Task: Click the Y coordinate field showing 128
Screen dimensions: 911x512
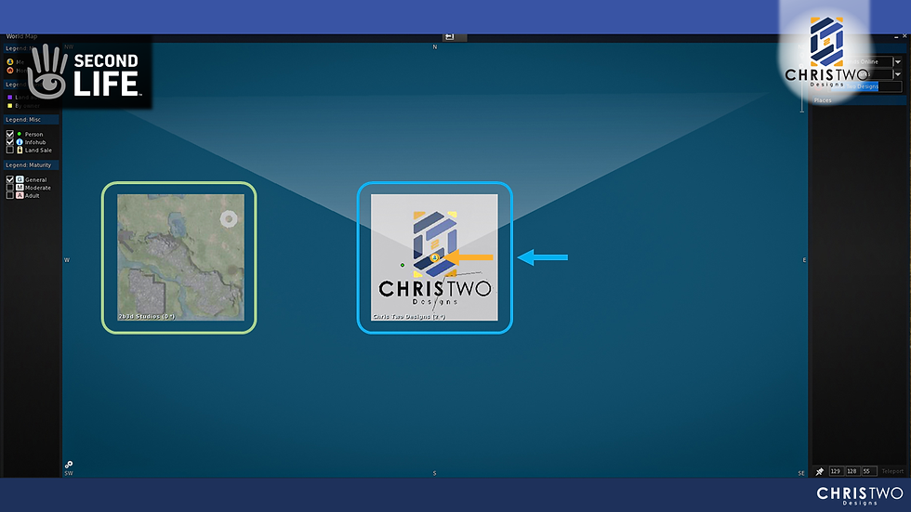Action: [852, 471]
